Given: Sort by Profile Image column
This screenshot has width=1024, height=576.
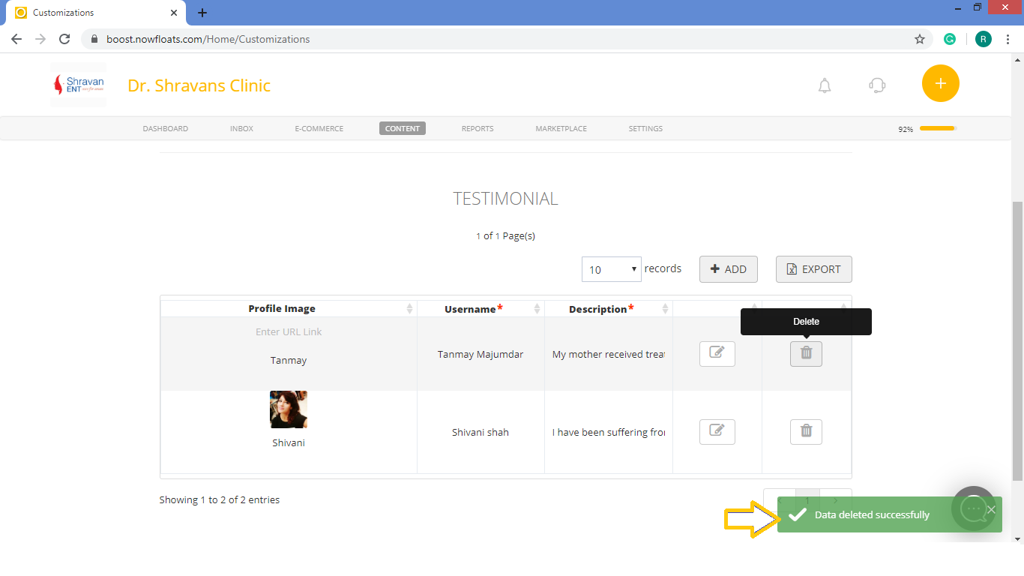Looking at the screenshot, I should pos(289,308).
